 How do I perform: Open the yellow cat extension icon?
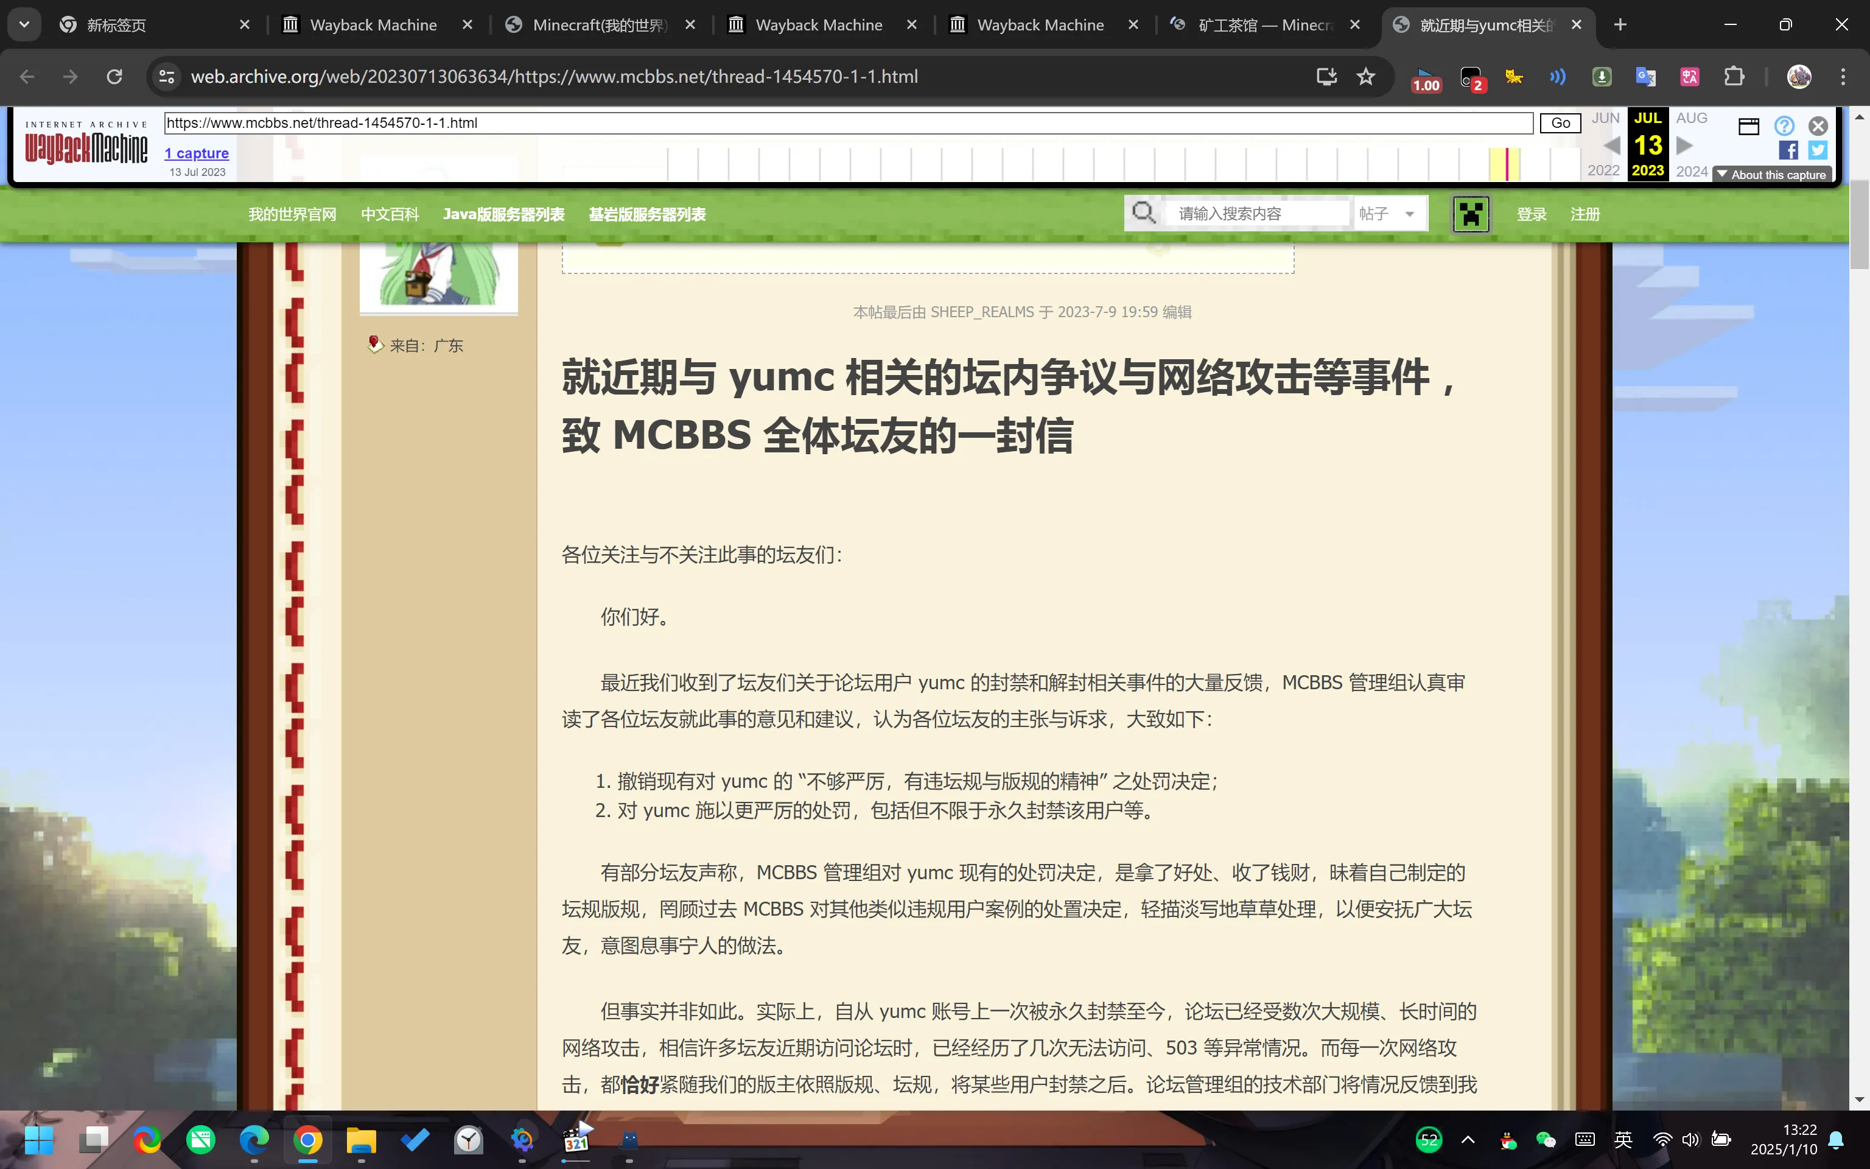pos(1514,77)
